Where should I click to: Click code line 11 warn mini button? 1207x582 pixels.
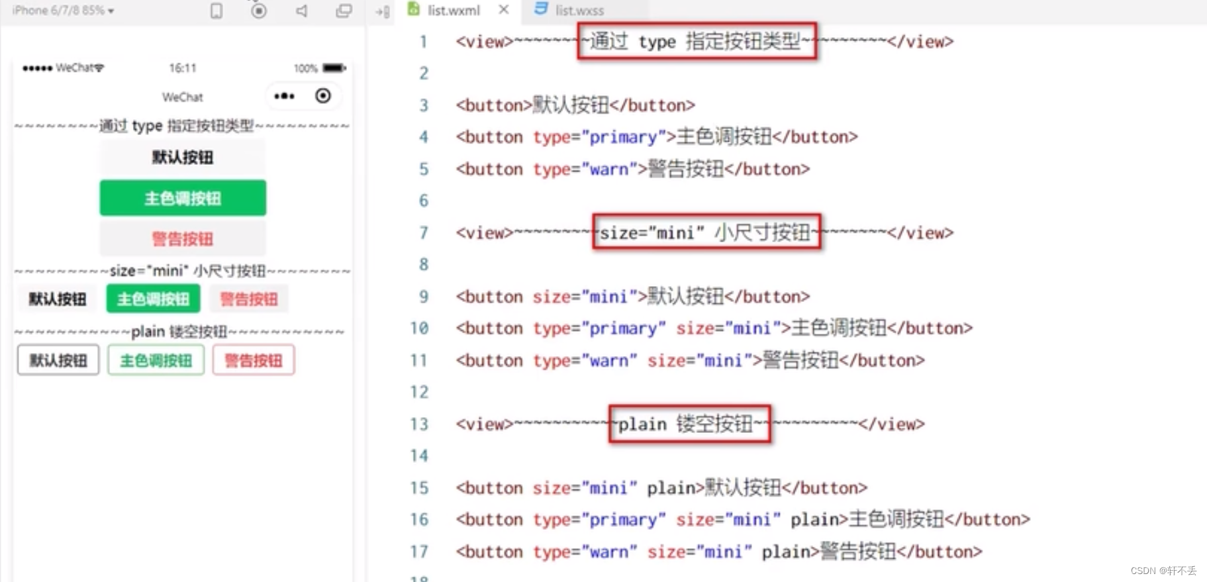click(x=690, y=360)
